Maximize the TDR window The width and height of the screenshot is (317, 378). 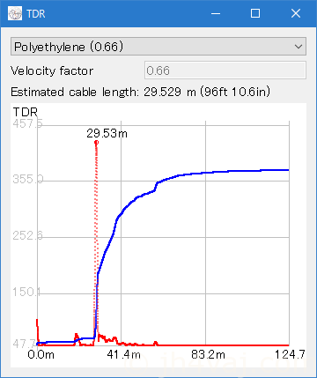pos(255,13)
